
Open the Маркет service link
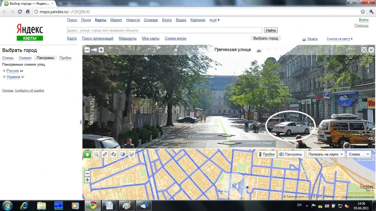pyautogui.click(x=116, y=20)
